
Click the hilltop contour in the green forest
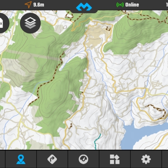(x=55, y=91)
